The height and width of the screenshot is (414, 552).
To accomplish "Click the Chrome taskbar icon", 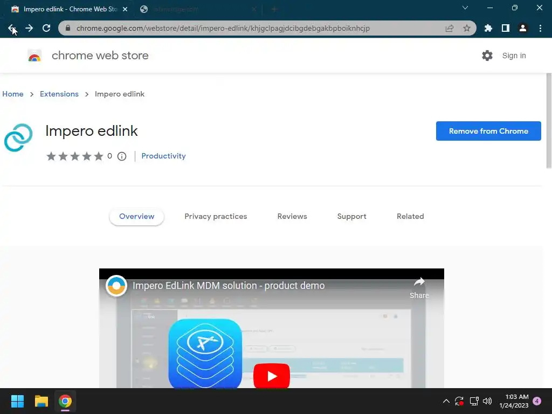I will 65,401.
